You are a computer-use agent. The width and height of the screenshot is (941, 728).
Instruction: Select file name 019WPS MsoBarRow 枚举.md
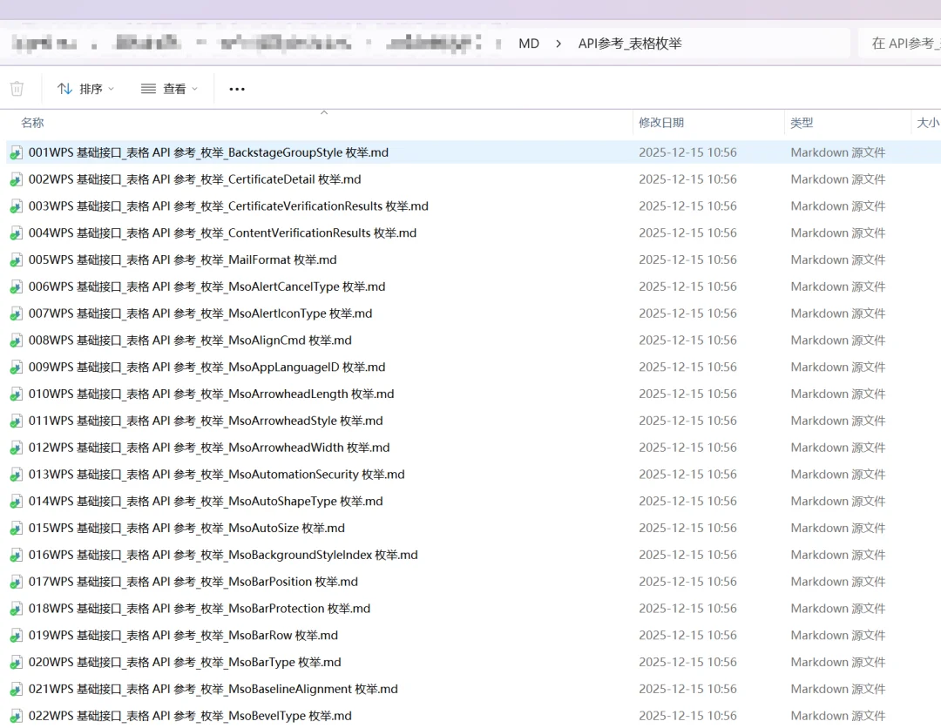pyautogui.click(x=183, y=635)
